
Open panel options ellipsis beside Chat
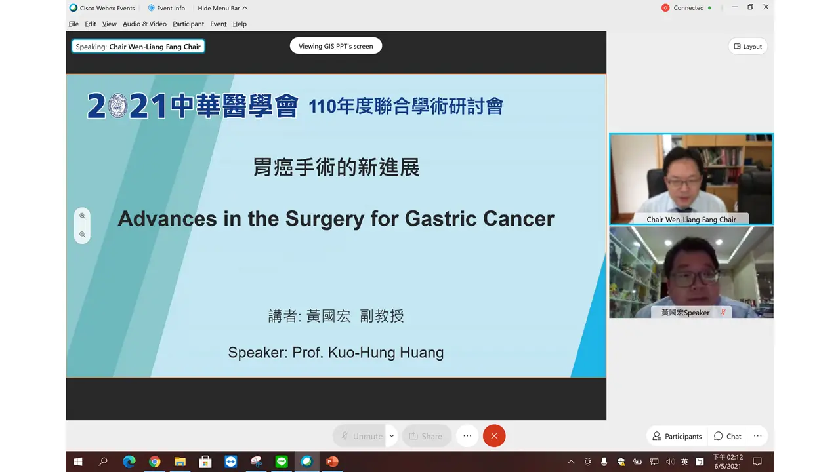click(757, 436)
